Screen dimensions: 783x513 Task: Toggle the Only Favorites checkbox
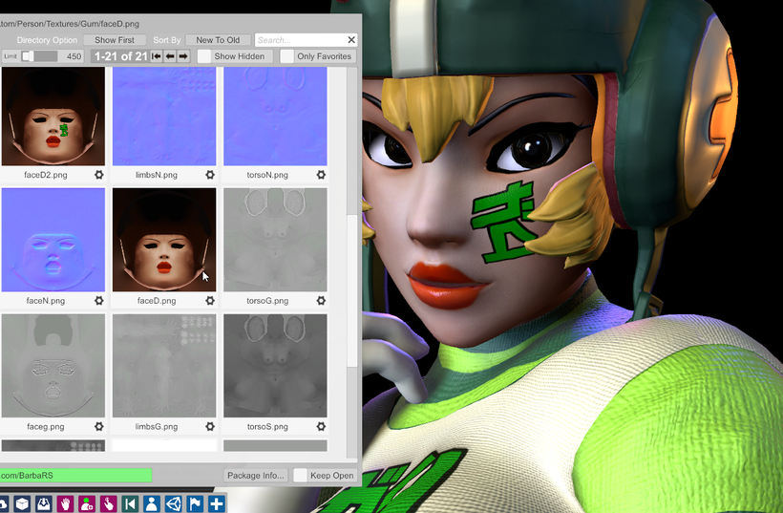(x=287, y=56)
